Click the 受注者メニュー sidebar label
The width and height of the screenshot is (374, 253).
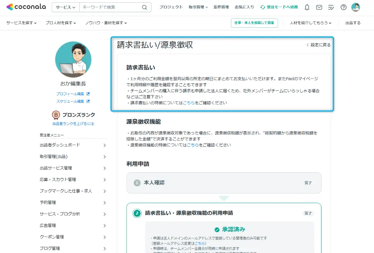tap(52, 135)
